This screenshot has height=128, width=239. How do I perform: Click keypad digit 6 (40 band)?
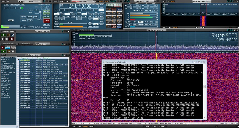coord(119,18)
